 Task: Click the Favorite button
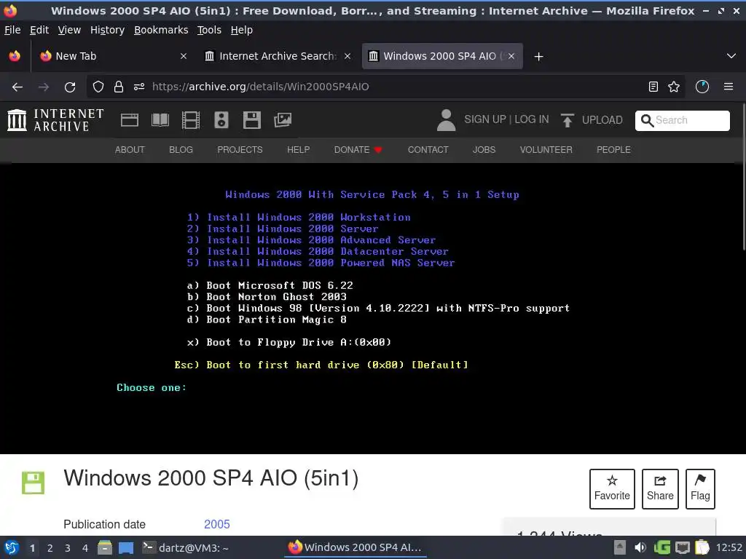click(x=612, y=488)
